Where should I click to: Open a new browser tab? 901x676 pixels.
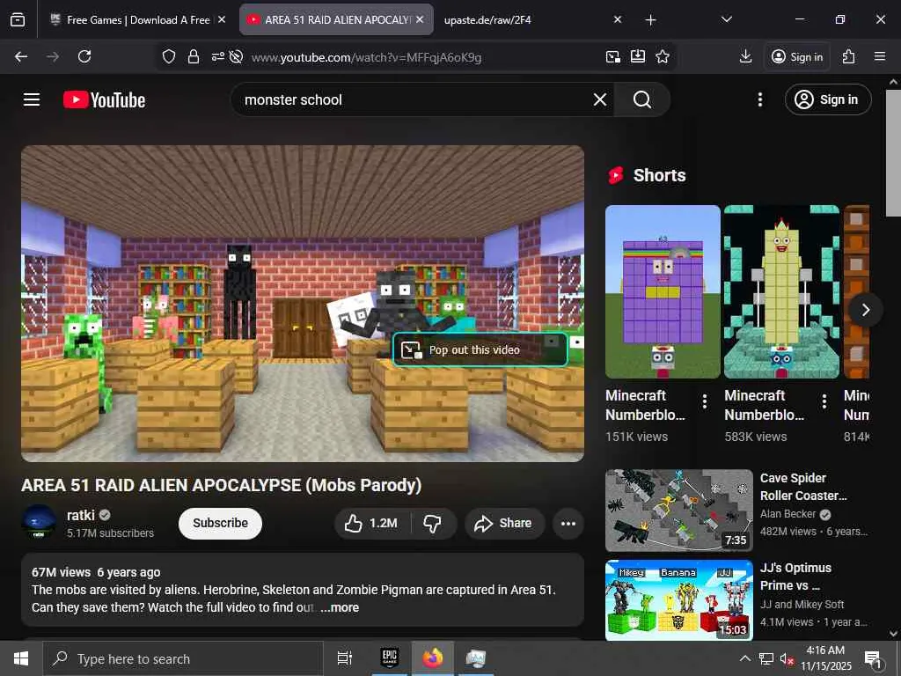point(650,20)
